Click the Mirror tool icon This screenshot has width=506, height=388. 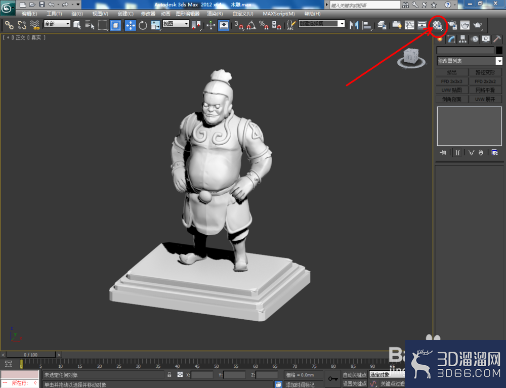(354, 25)
